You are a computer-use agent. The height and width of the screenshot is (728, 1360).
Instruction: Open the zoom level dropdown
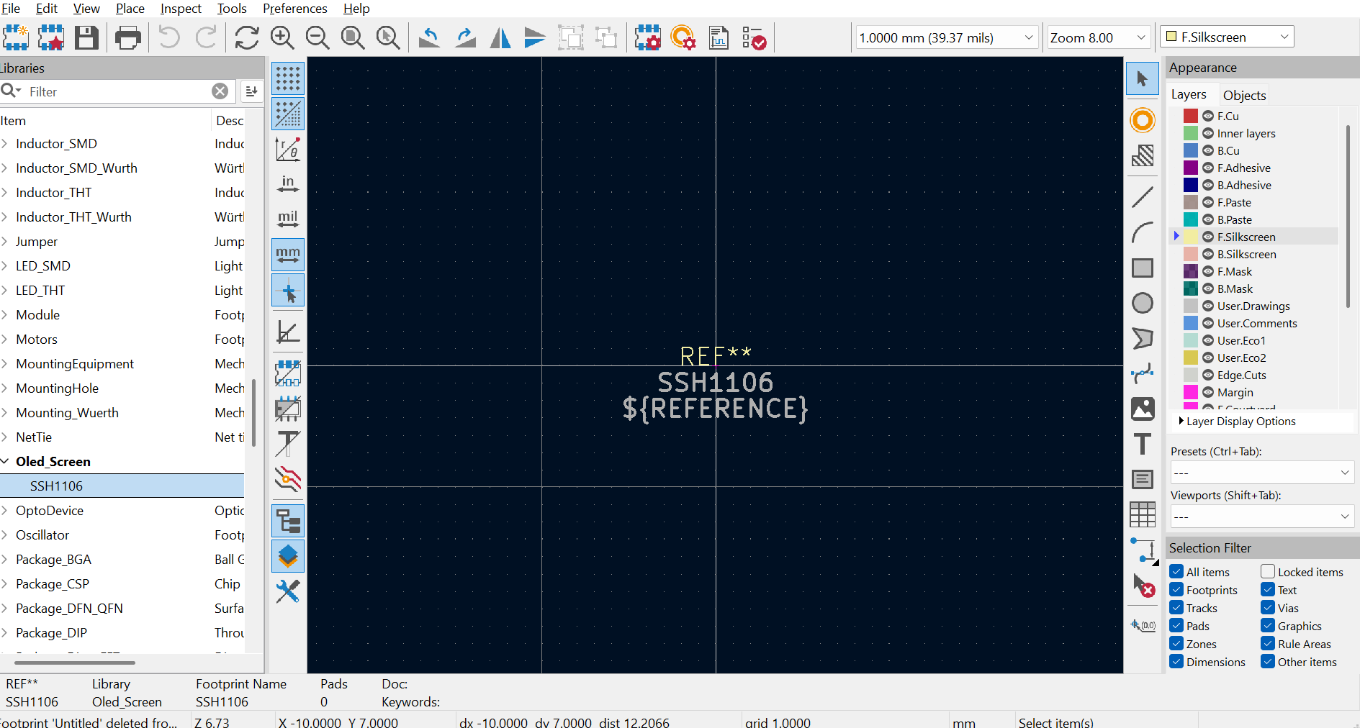pos(1098,37)
